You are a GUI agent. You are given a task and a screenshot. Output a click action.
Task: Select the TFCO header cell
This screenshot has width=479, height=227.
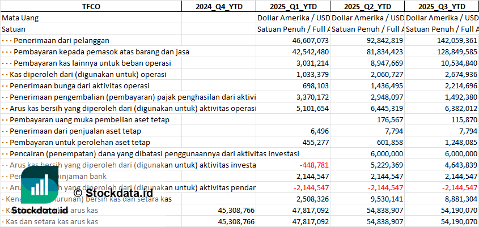coord(91,6)
